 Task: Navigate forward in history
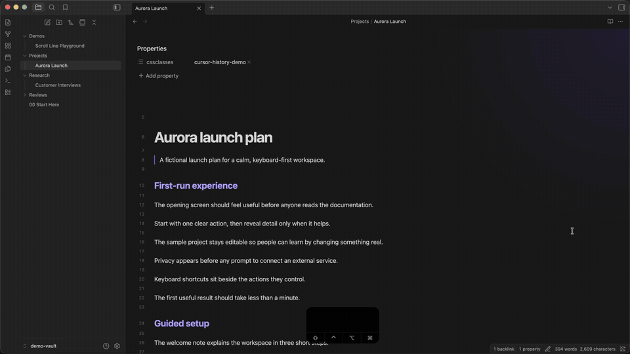pos(145,22)
